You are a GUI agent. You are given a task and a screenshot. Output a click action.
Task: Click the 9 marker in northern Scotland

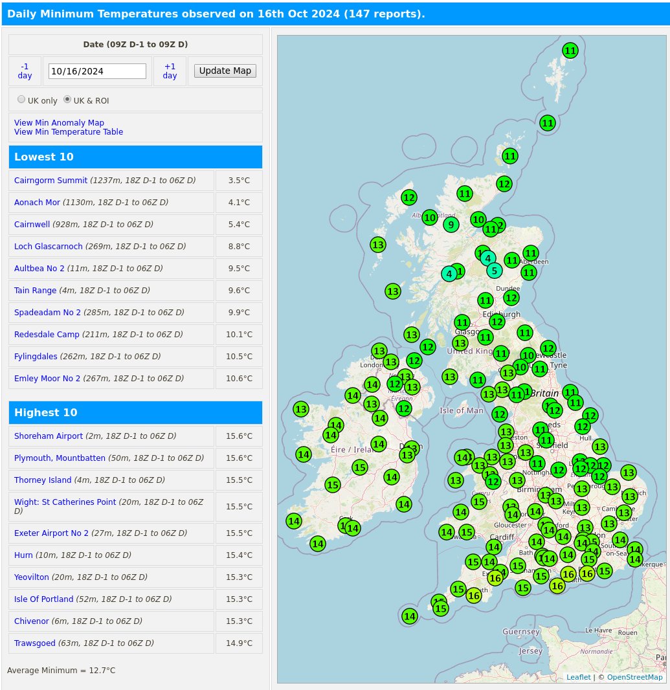[x=451, y=225]
